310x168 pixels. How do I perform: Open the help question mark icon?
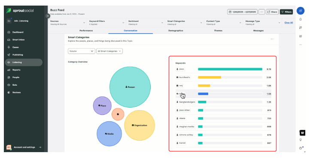click(301, 148)
